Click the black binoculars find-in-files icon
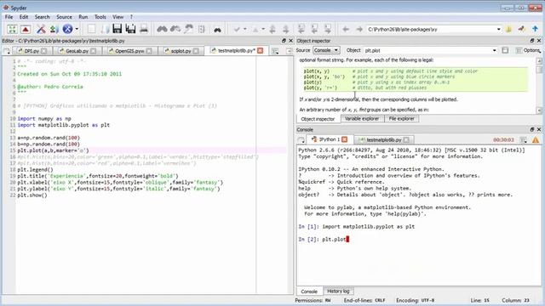545x306 pixels. pyautogui.click(x=218, y=30)
